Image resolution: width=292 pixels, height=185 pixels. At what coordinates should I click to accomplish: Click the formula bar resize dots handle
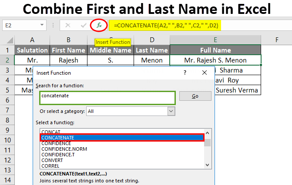pyautogui.click(x=53, y=25)
